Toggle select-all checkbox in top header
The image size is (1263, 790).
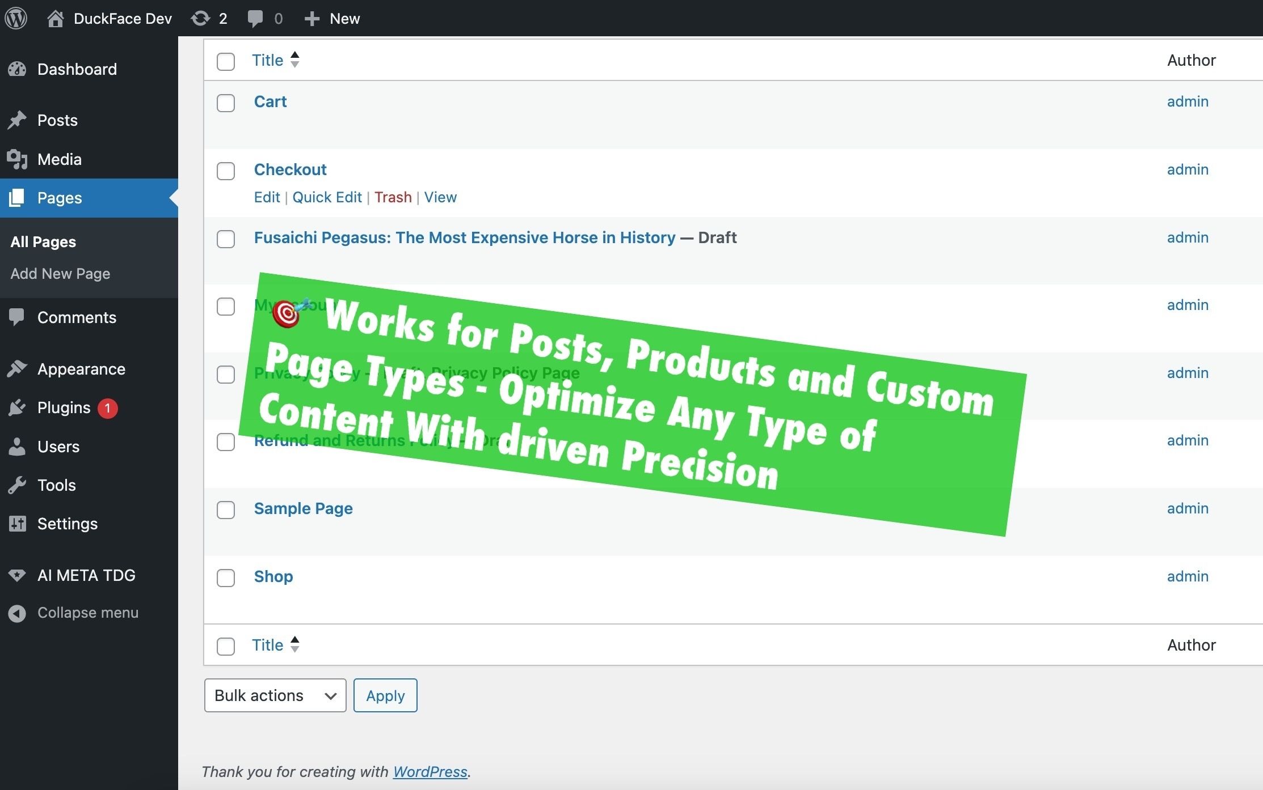tap(226, 61)
